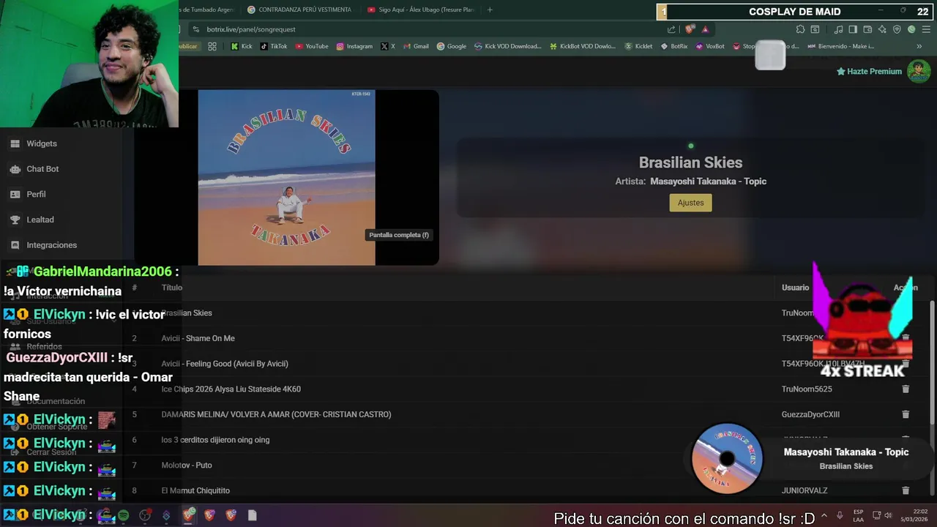The width and height of the screenshot is (937, 527).
Task: Open the Kick bookmark
Action: click(x=242, y=46)
